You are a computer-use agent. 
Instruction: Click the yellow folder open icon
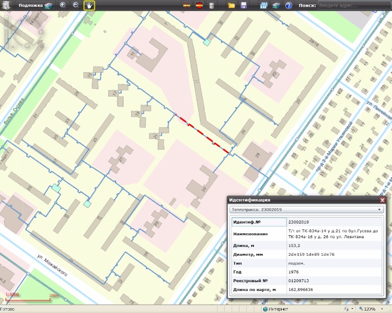(x=232, y=6)
